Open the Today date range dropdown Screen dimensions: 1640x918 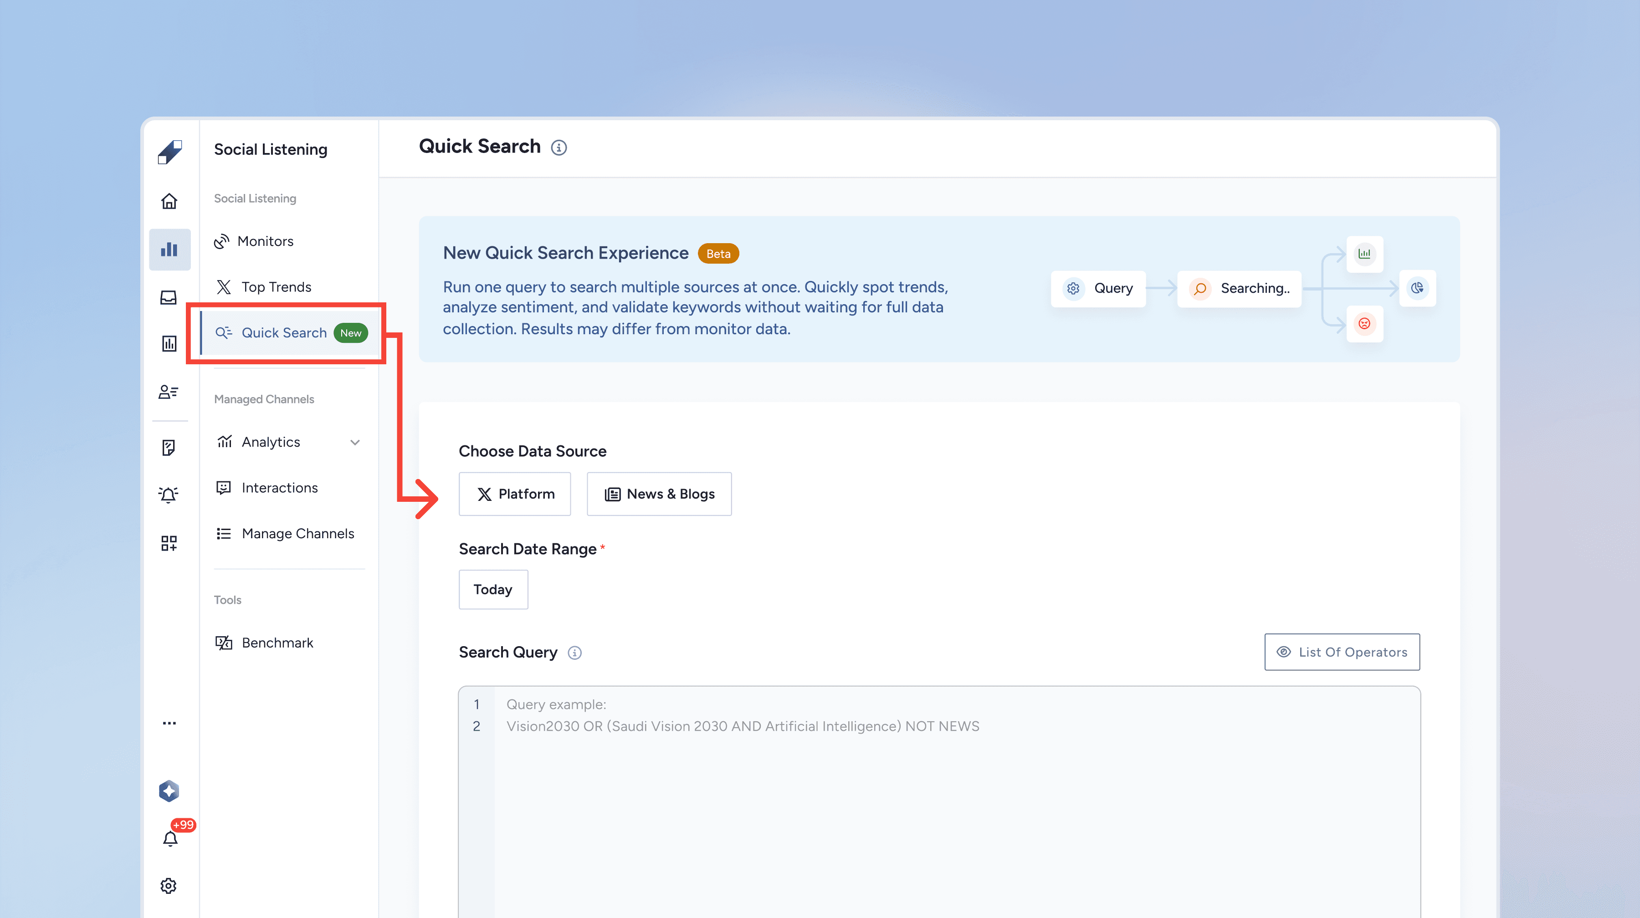point(493,589)
